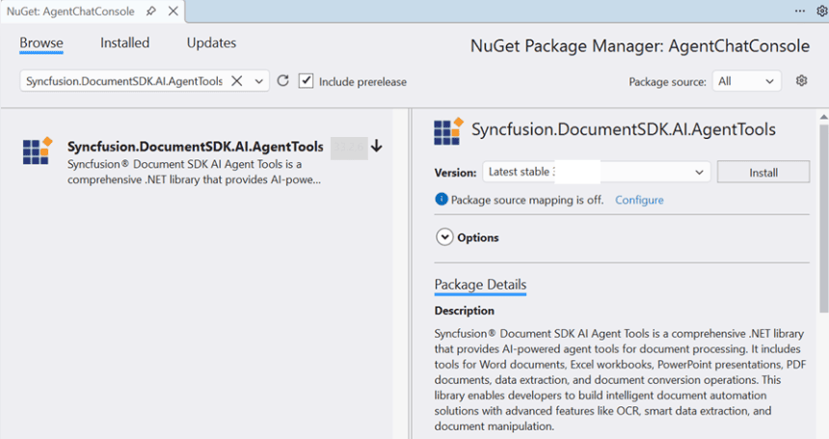This screenshot has height=439, width=829.
Task: Click the package title in the details pane
Action: [x=624, y=129]
